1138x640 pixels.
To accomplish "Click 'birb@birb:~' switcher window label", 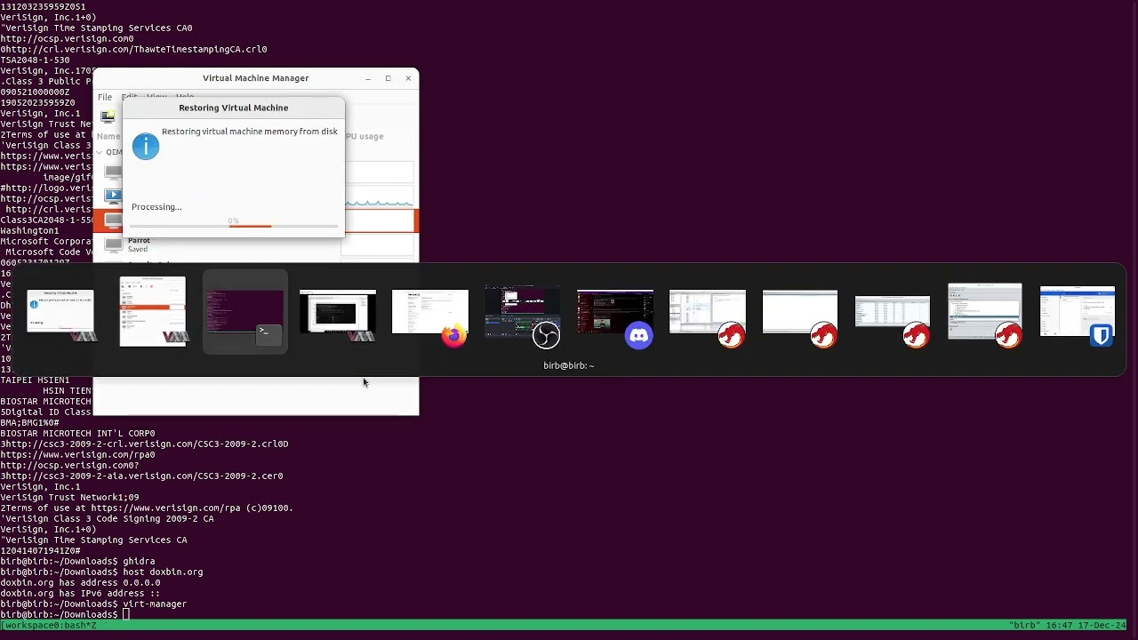I will tap(569, 365).
